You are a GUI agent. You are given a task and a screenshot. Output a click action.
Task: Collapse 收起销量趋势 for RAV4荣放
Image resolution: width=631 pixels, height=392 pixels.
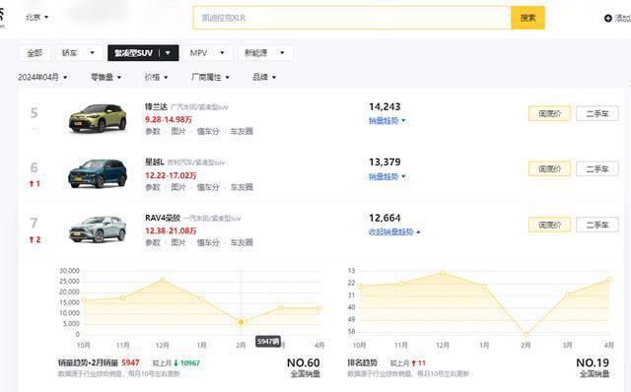394,232
